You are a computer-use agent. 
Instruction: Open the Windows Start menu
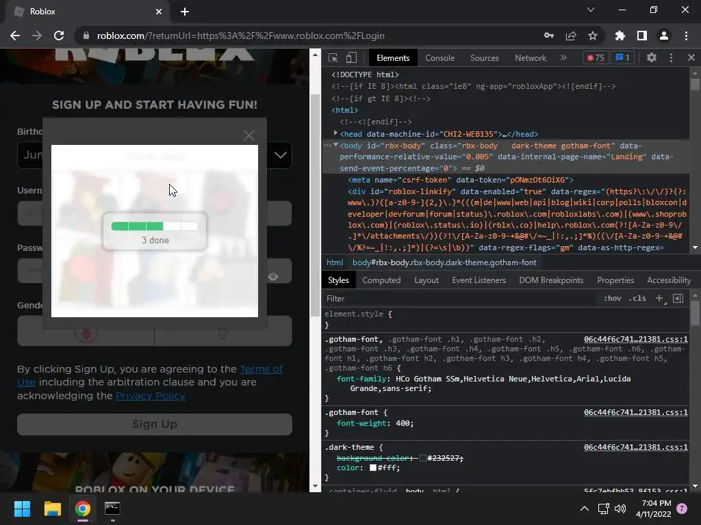(x=22, y=509)
